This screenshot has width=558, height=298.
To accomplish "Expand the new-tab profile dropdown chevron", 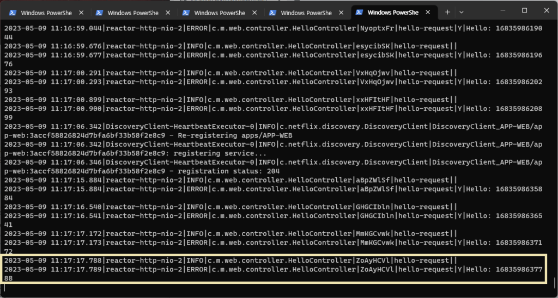I will pos(462,13).
